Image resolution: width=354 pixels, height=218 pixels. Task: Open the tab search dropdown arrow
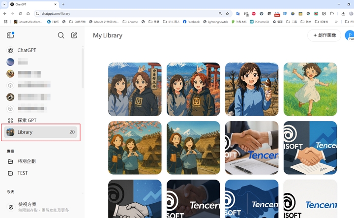[x=4, y=4]
